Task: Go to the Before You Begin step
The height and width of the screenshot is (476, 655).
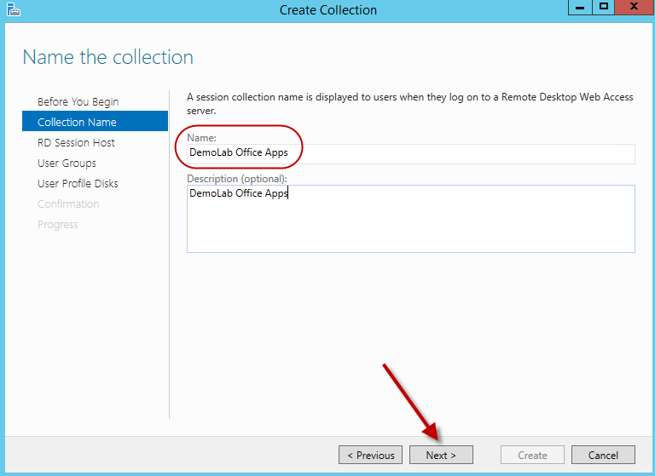Action: tap(78, 102)
